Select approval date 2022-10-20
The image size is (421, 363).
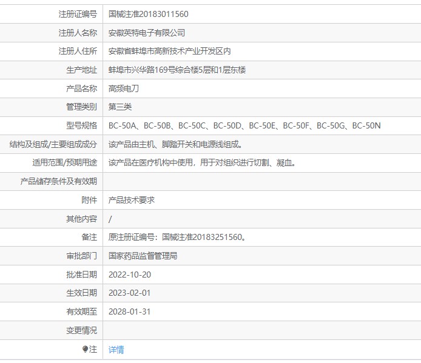(x=130, y=275)
